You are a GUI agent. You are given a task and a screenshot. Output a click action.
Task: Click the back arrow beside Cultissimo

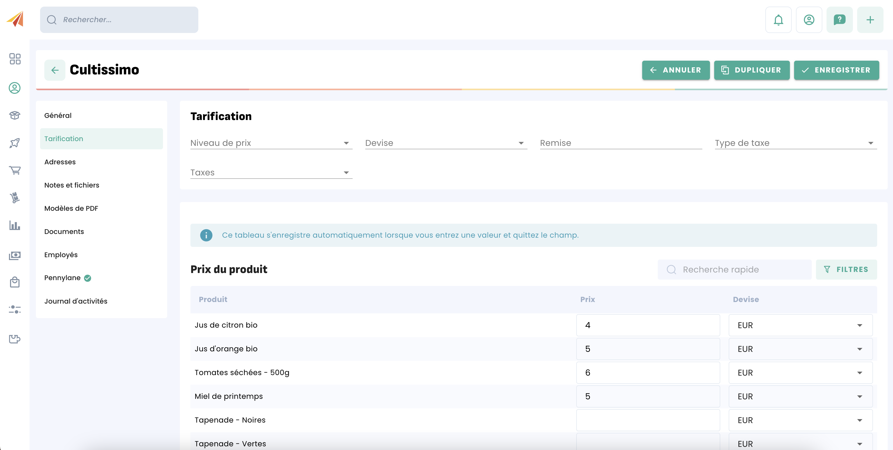pos(55,70)
